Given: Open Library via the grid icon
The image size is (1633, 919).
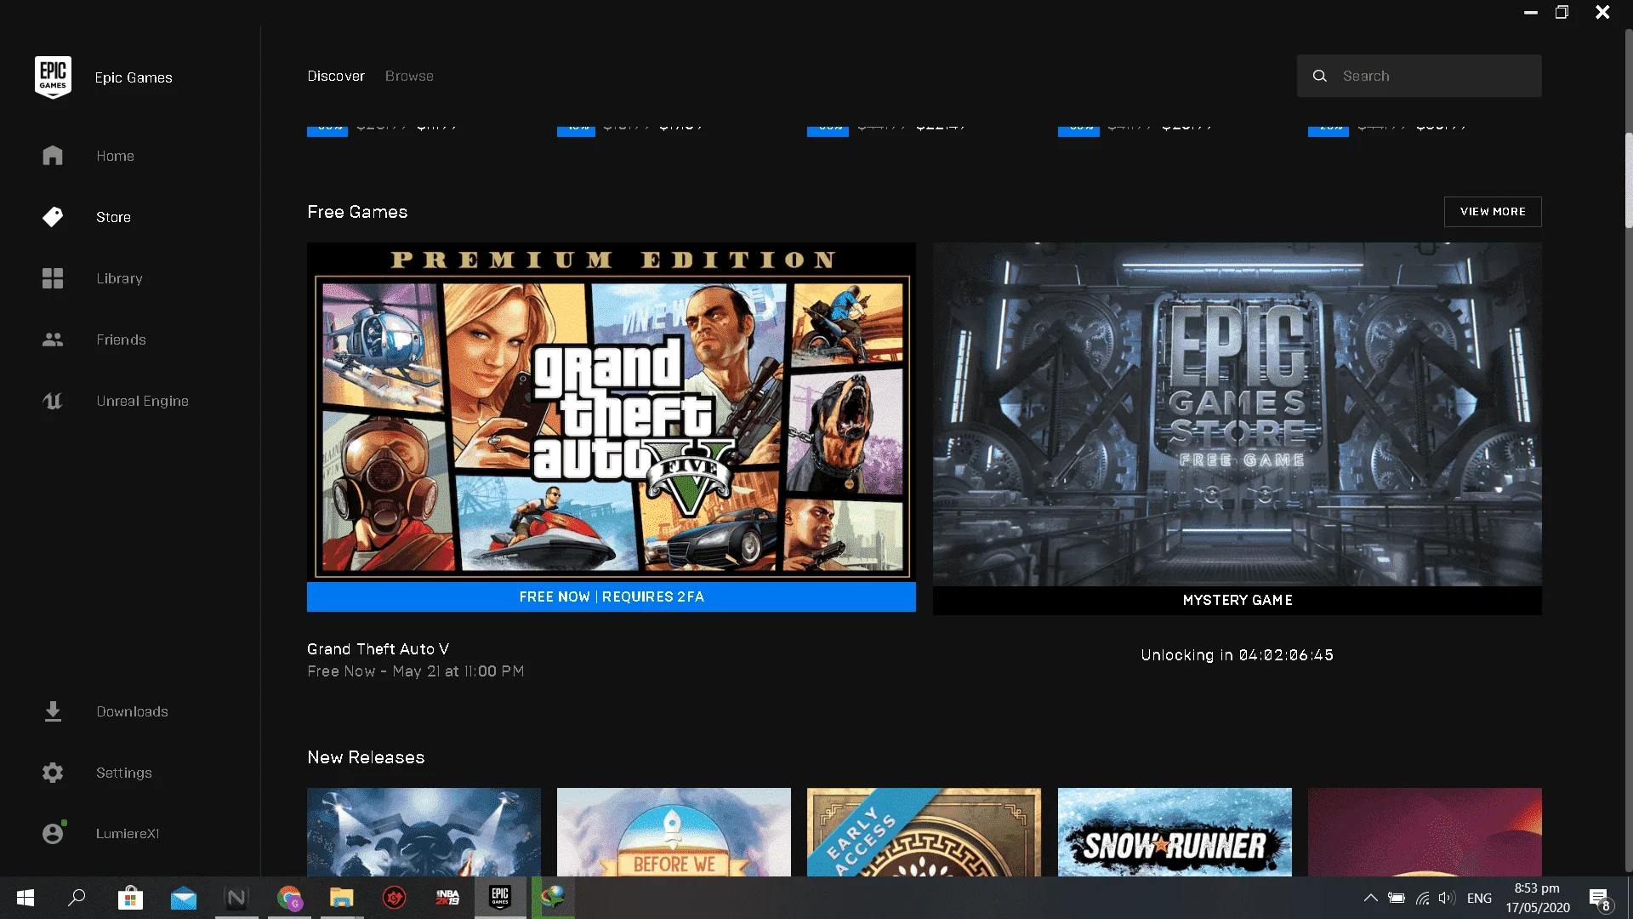Looking at the screenshot, I should click(x=53, y=278).
